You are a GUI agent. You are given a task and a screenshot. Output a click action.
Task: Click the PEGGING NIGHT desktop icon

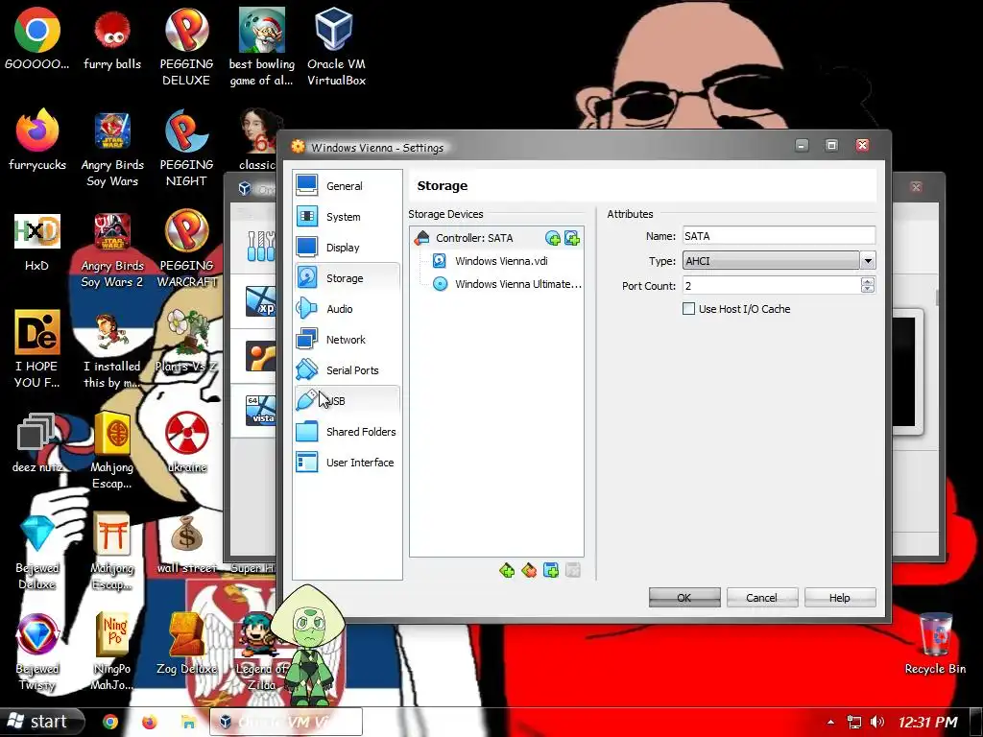(x=186, y=149)
